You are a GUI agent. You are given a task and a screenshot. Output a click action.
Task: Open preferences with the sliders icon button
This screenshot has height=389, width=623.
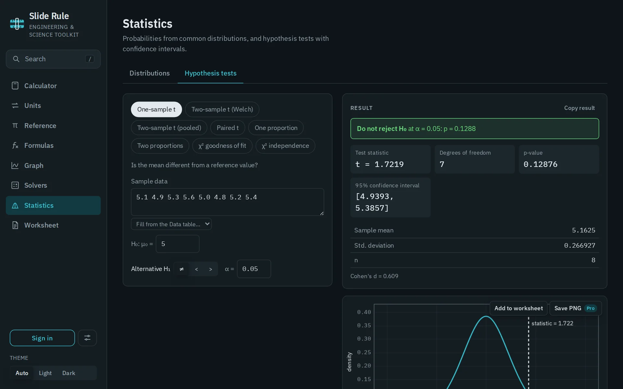click(87, 338)
